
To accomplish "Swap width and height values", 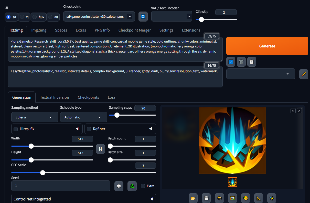I will coord(100,149).
